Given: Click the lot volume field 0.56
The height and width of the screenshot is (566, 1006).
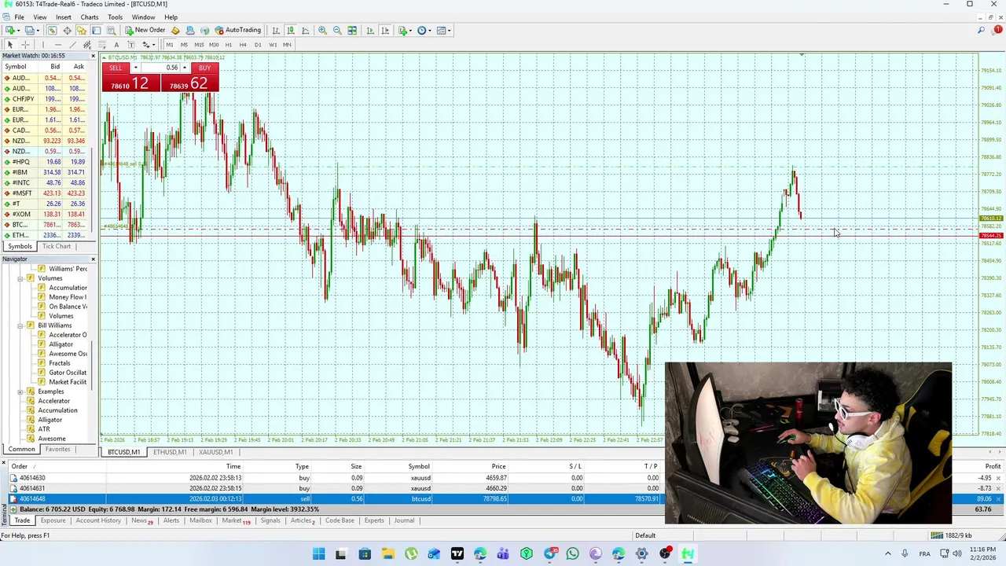Looking at the screenshot, I should 160,68.
